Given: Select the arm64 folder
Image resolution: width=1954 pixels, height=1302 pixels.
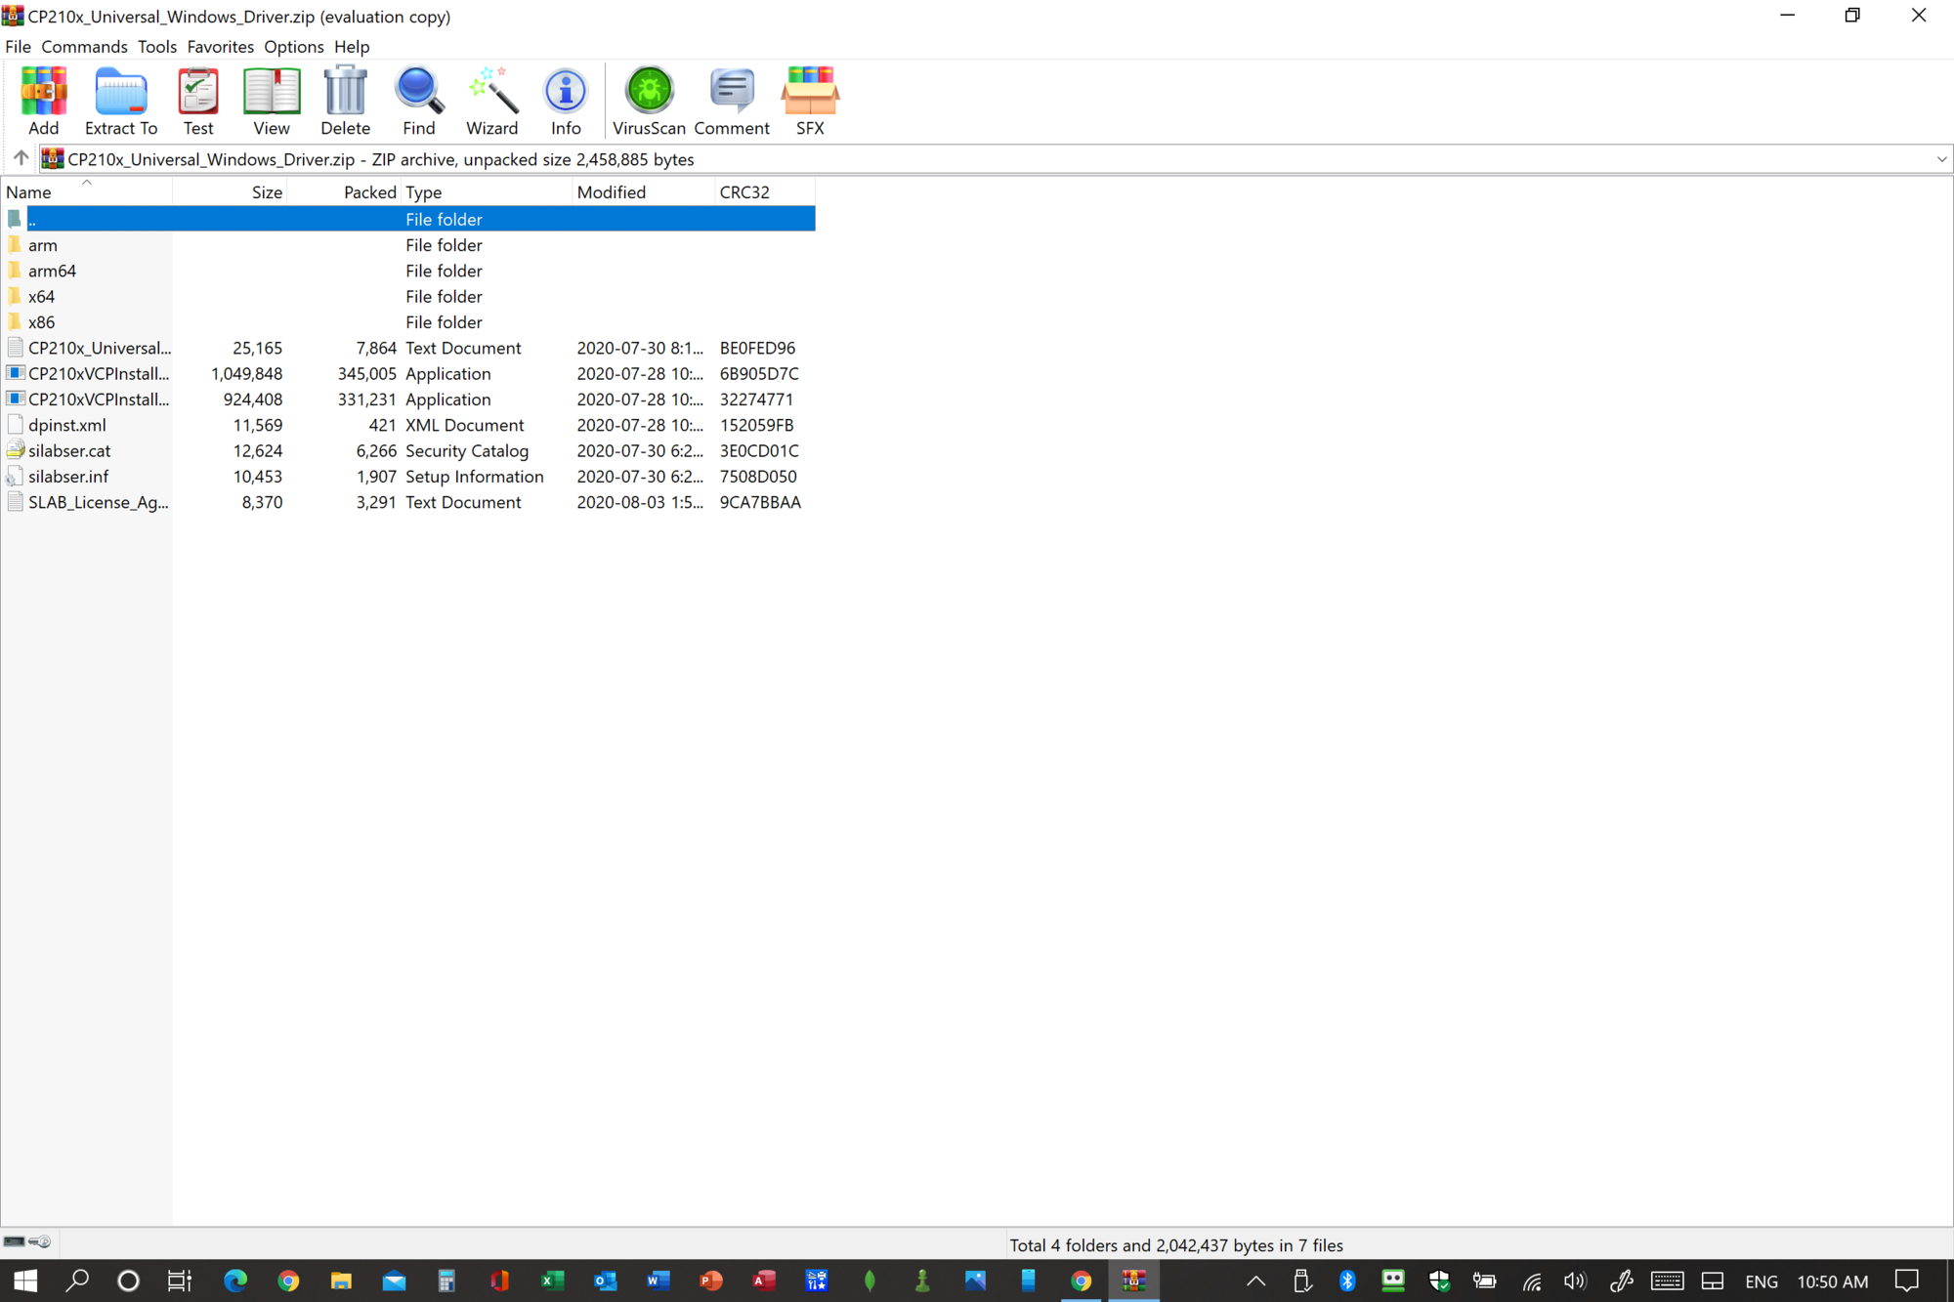Looking at the screenshot, I should click(x=52, y=271).
